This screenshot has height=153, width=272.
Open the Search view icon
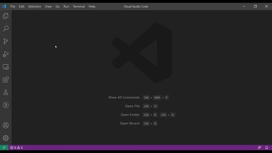[x=6, y=28]
